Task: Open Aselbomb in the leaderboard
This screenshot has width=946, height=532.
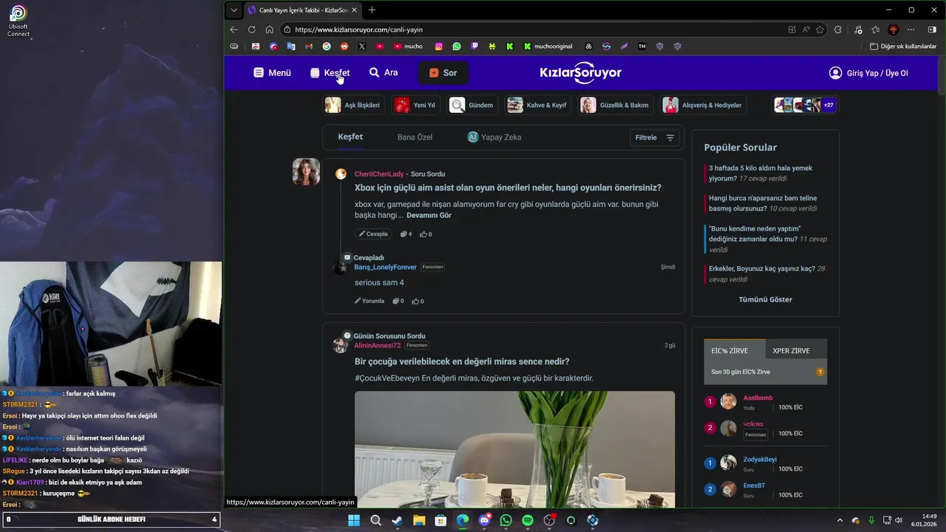Action: [758, 398]
